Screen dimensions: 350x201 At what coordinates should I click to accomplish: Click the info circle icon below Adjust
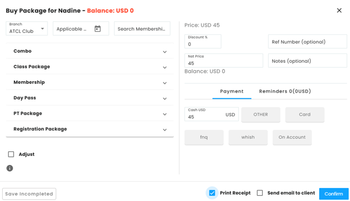(x=9, y=168)
